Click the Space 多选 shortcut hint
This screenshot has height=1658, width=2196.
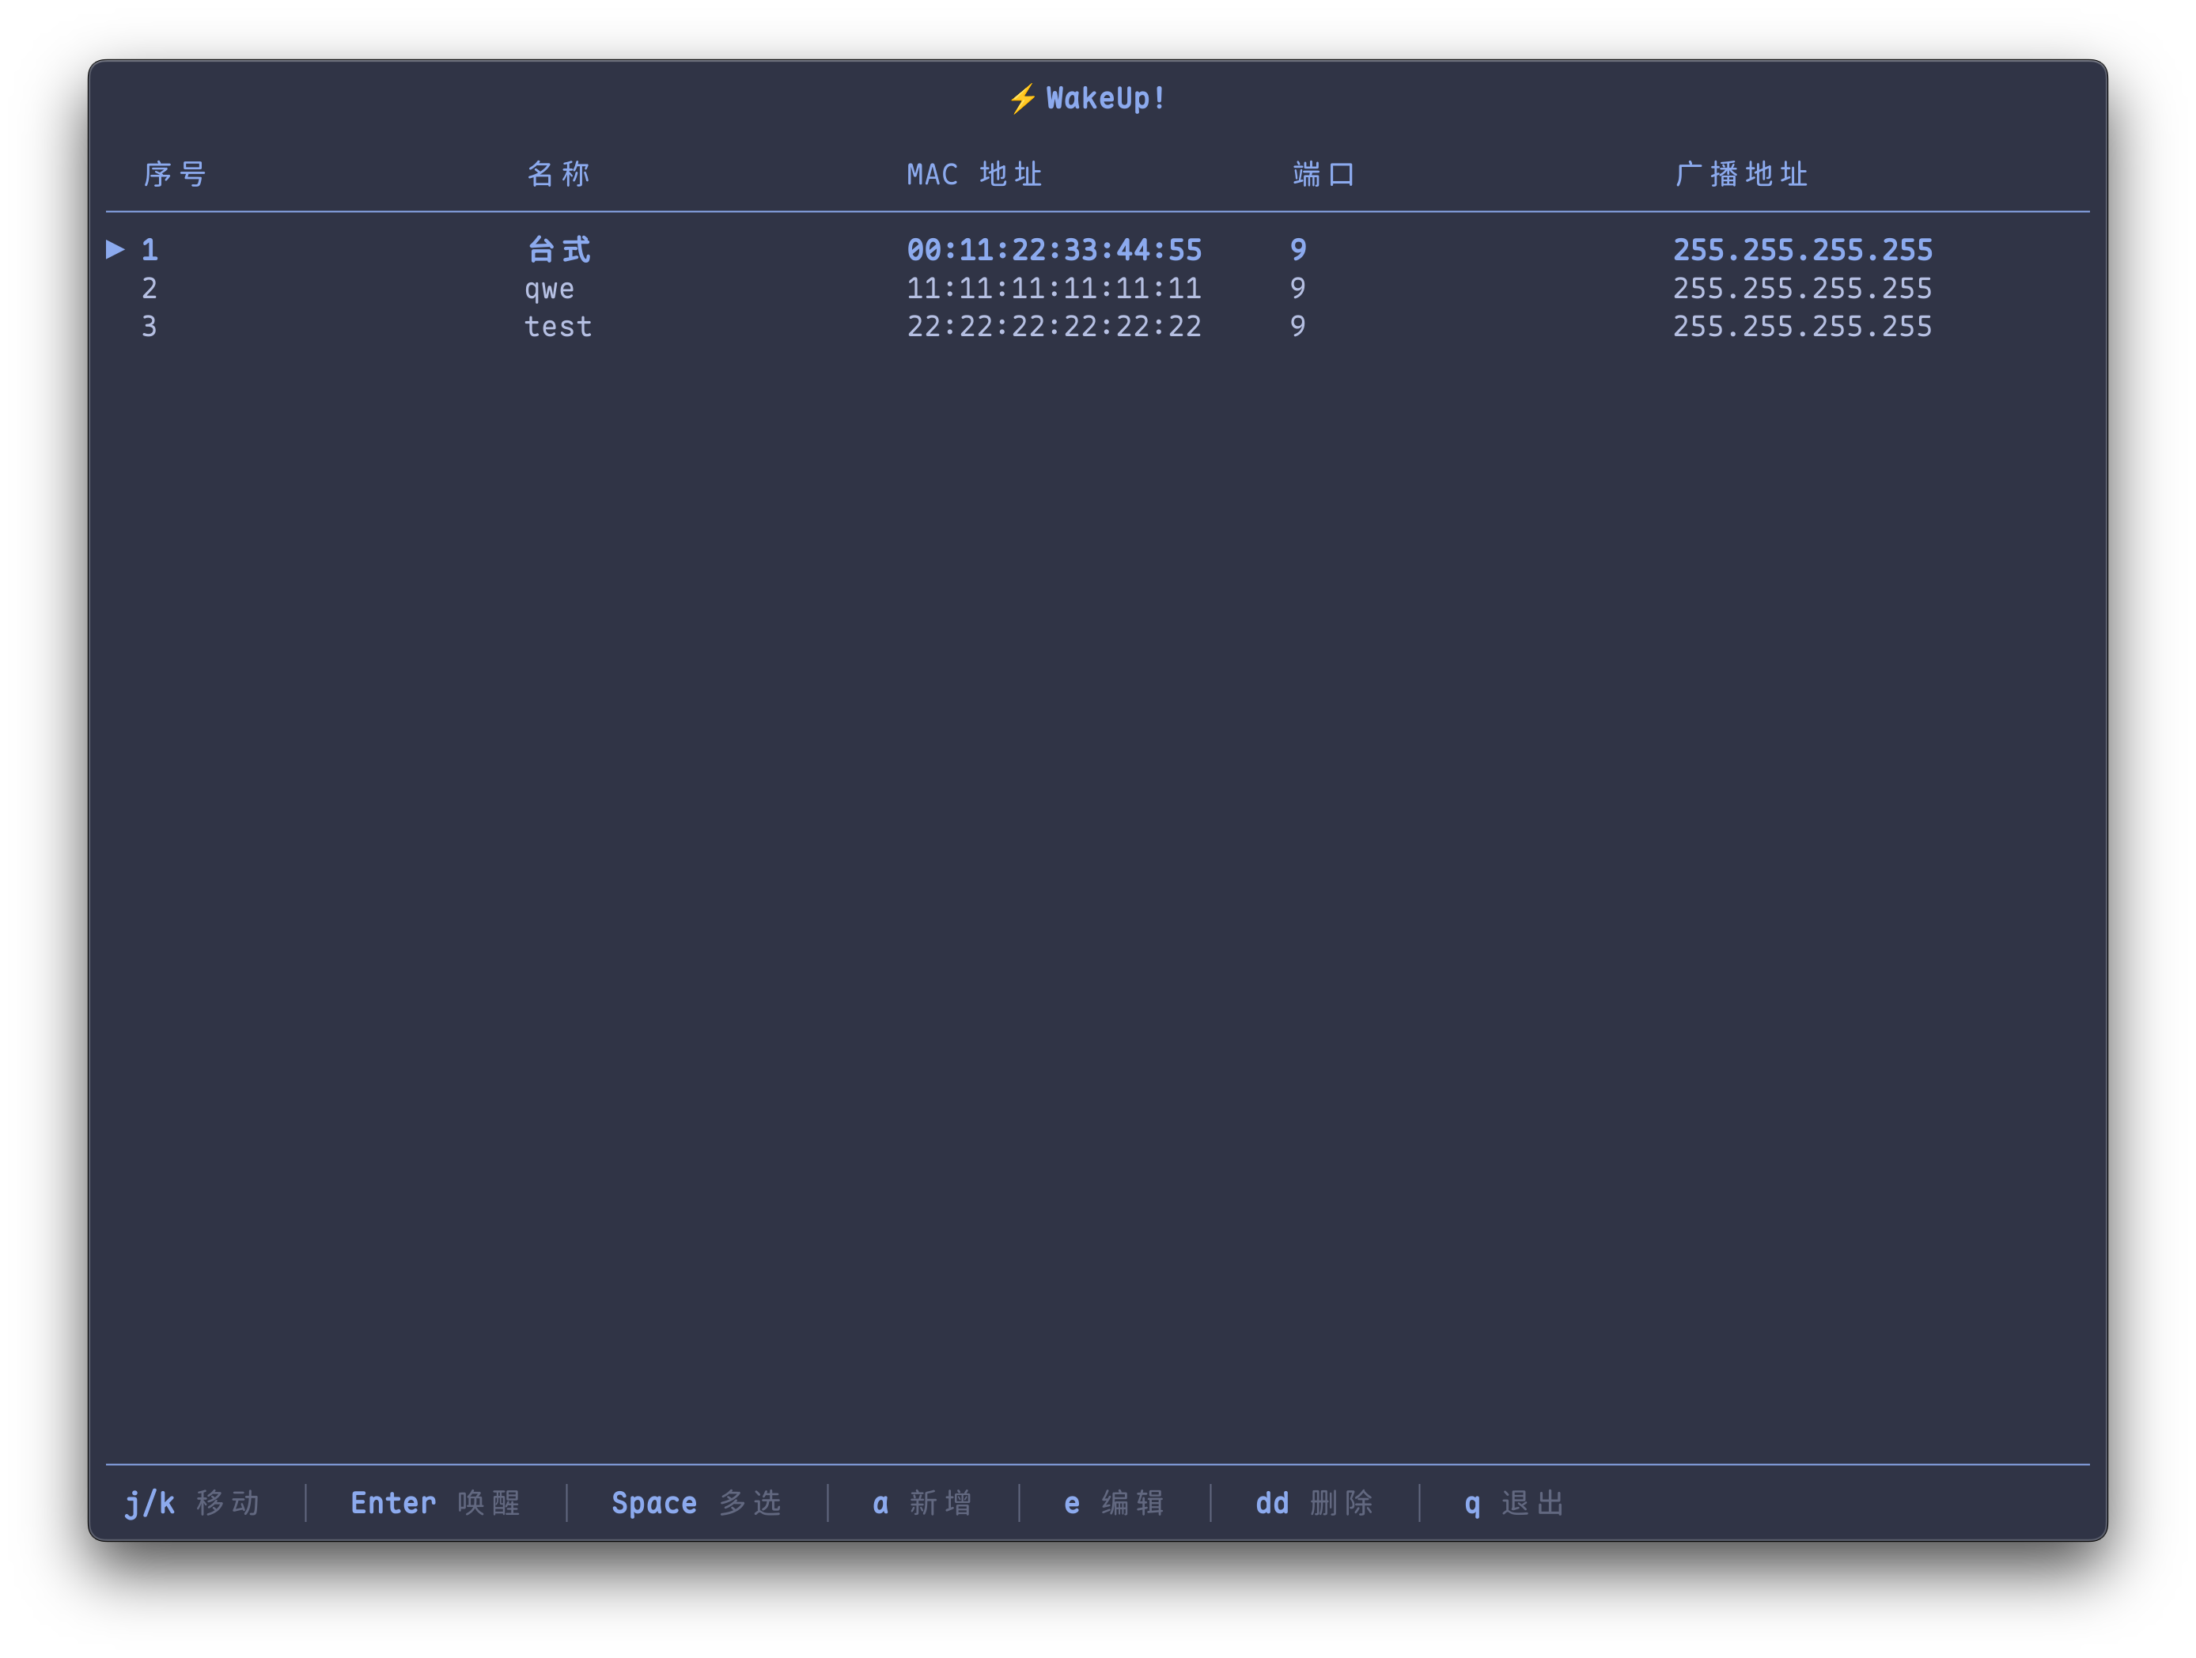point(697,1503)
